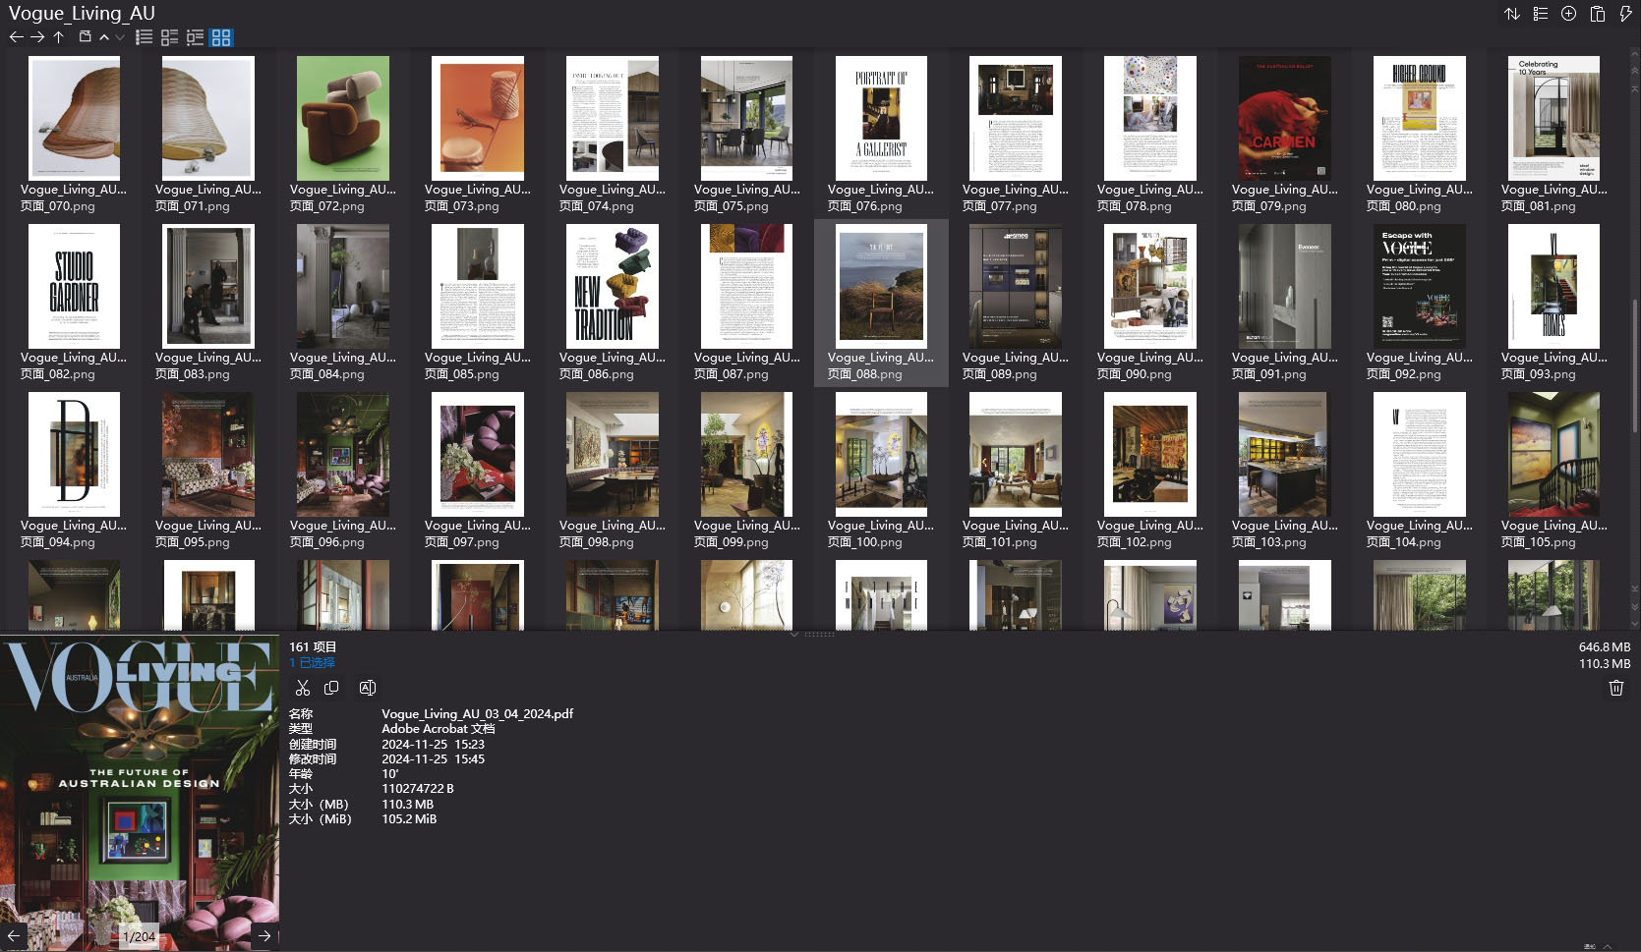Click the '1 已选择' selection count link

click(x=312, y=663)
